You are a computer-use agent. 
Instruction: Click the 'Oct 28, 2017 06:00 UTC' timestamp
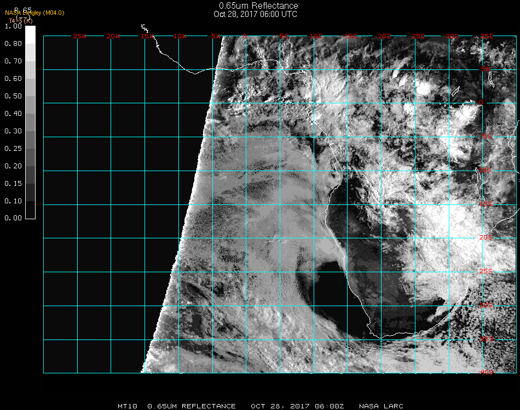(x=256, y=14)
